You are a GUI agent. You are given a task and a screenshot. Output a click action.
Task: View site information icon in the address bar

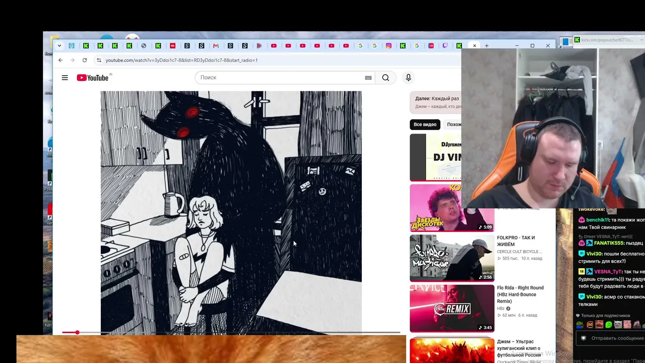coord(99,60)
